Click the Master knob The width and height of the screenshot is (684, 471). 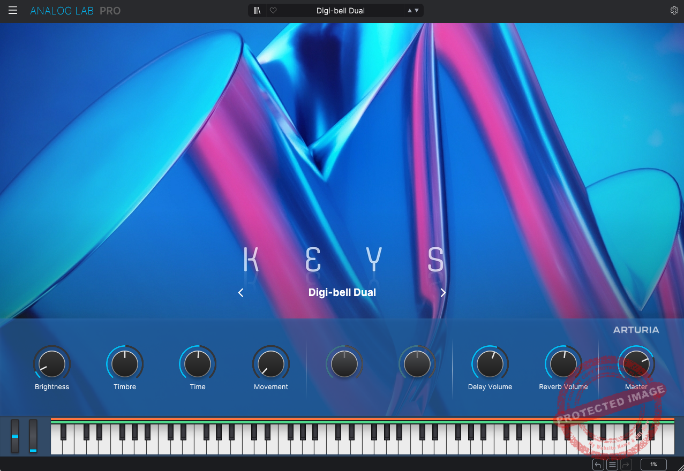pos(636,364)
